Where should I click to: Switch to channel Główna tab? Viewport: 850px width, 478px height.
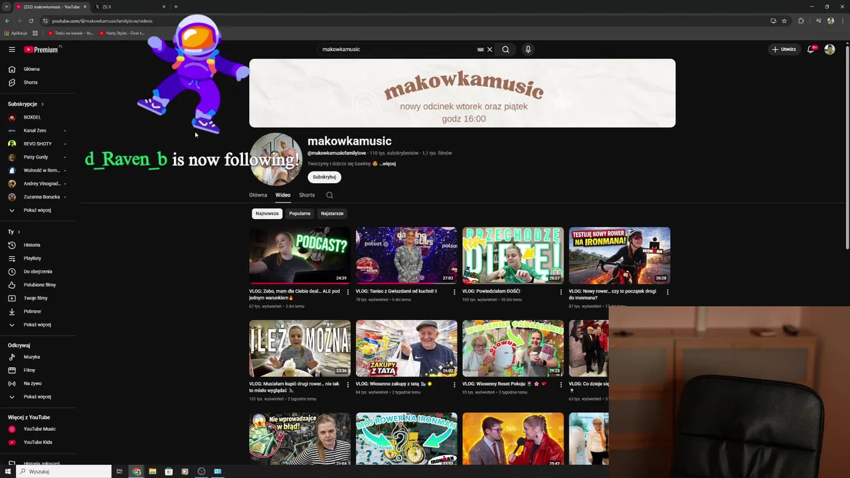point(258,195)
